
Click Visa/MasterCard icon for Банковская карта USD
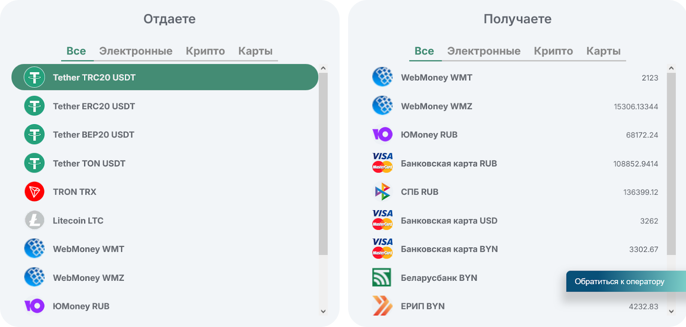coord(382,220)
